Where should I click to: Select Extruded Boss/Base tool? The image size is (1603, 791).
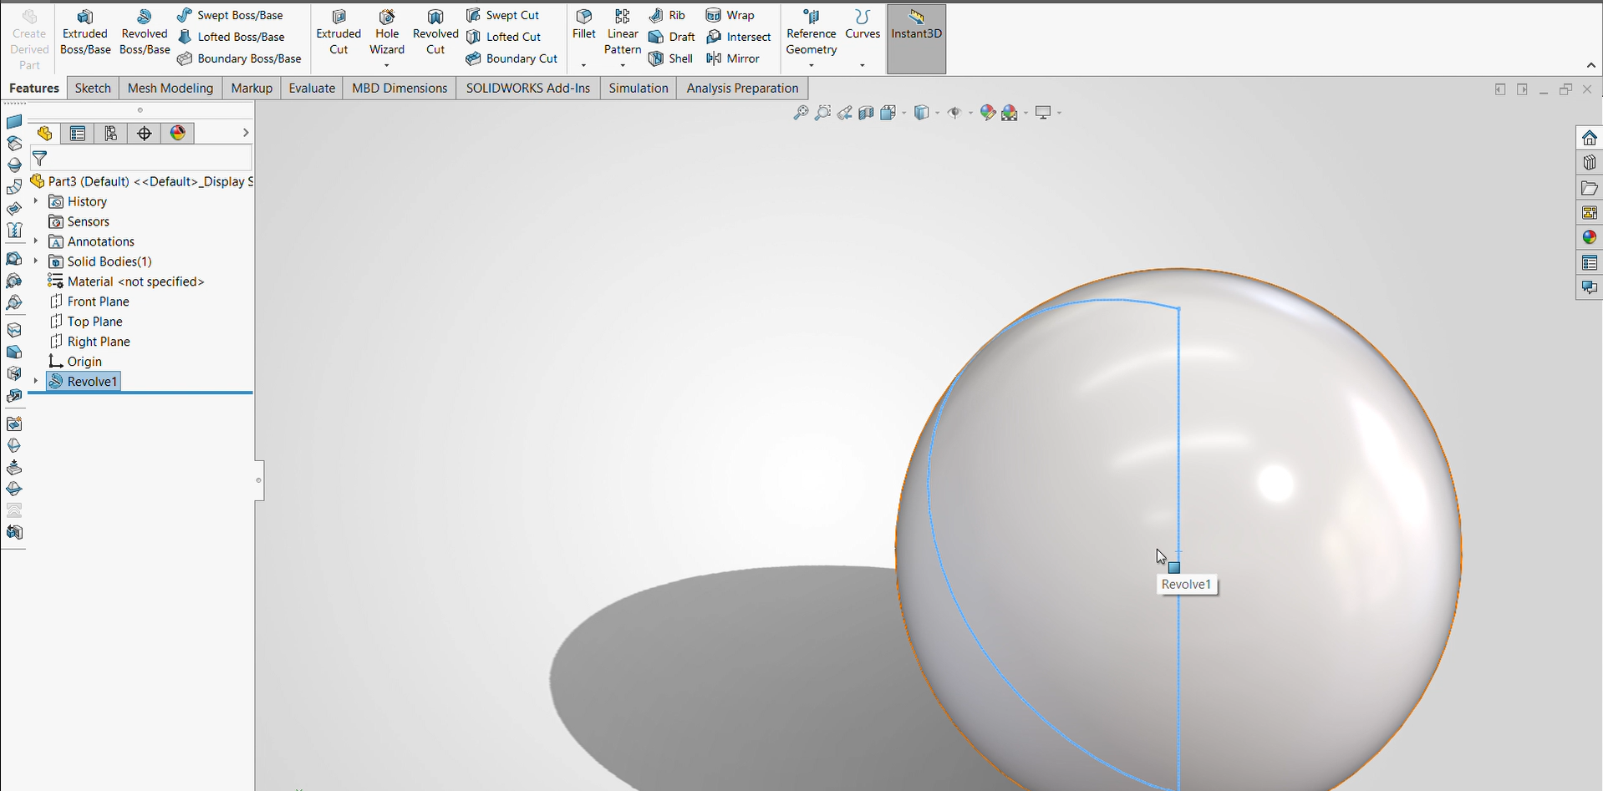pos(85,33)
